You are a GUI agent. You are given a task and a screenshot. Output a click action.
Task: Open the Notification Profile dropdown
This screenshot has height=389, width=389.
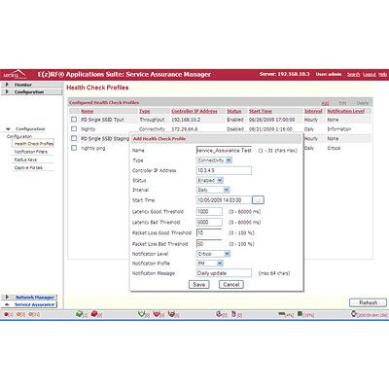(210, 264)
